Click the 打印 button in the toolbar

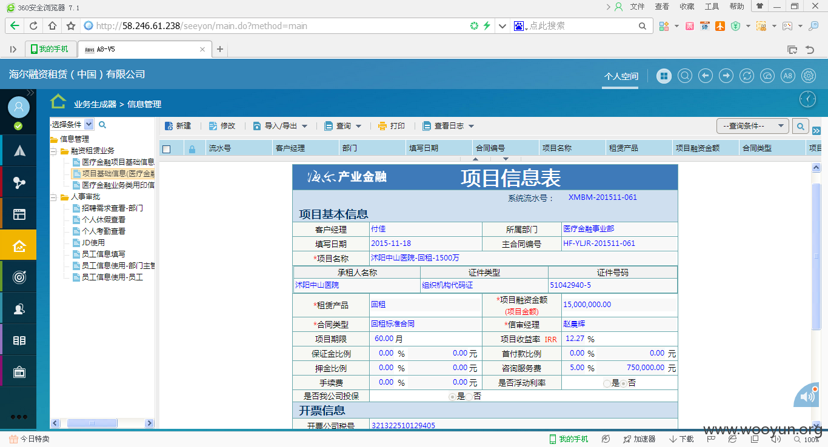391,126
